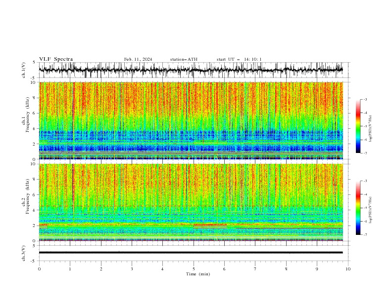Click the ch.1(V) waveform trace panel
Viewport: 392px width, 302px height.
pyautogui.click(x=191, y=70)
